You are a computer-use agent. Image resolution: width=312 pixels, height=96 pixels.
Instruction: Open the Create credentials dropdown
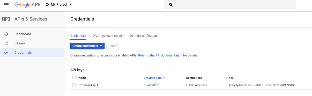pyautogui.click(x=87, y=46)
